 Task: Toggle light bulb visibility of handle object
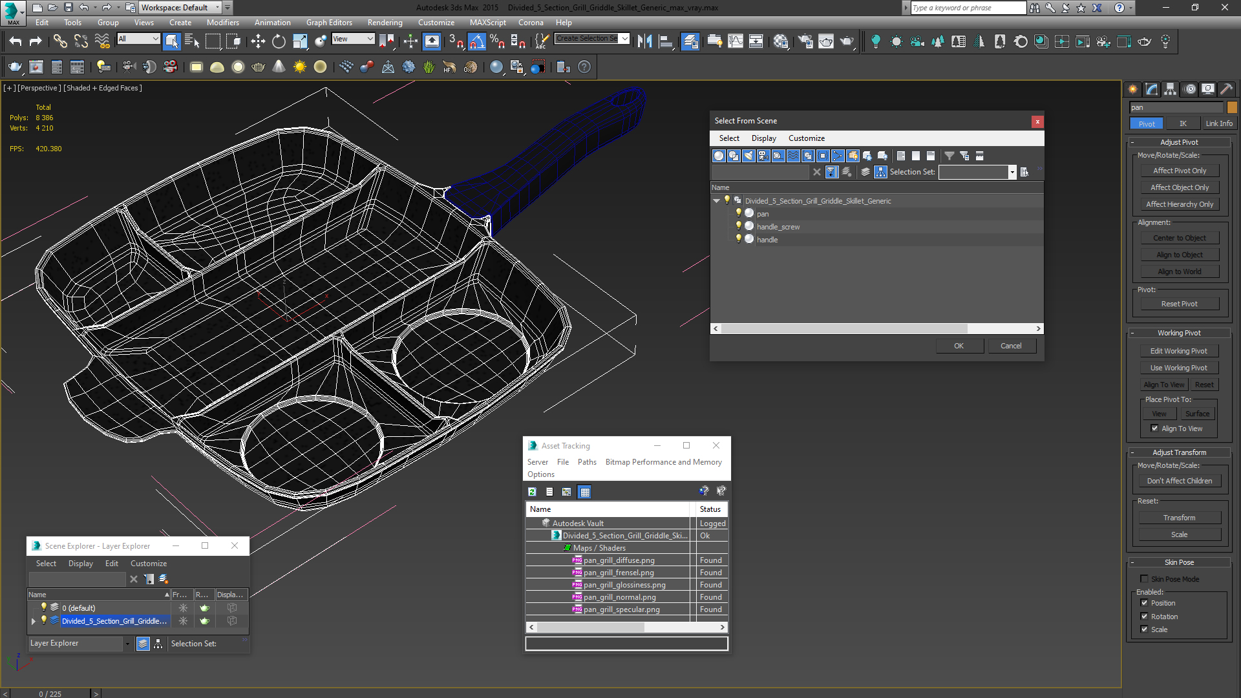click(738, 238)
